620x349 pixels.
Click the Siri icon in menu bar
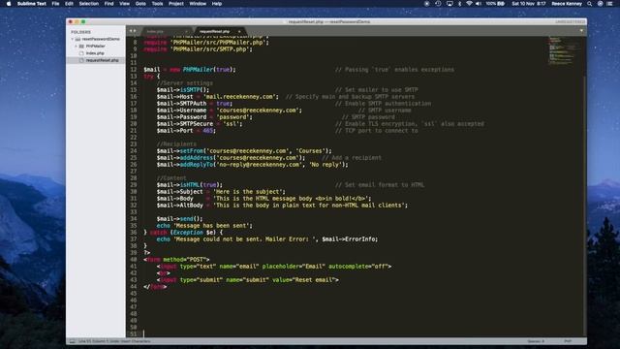[x=600, y=4]
